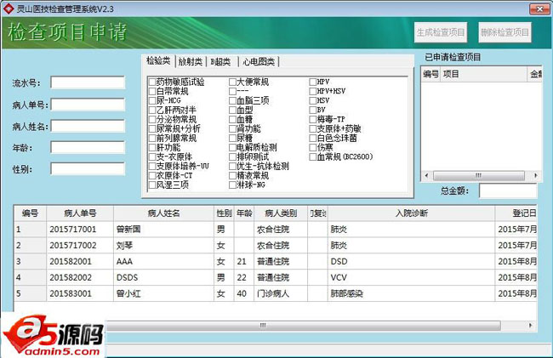The width and height of the screenshot is (553, 358).
Task: Switch to the 检验类 tab
Action: click(158, 61)
